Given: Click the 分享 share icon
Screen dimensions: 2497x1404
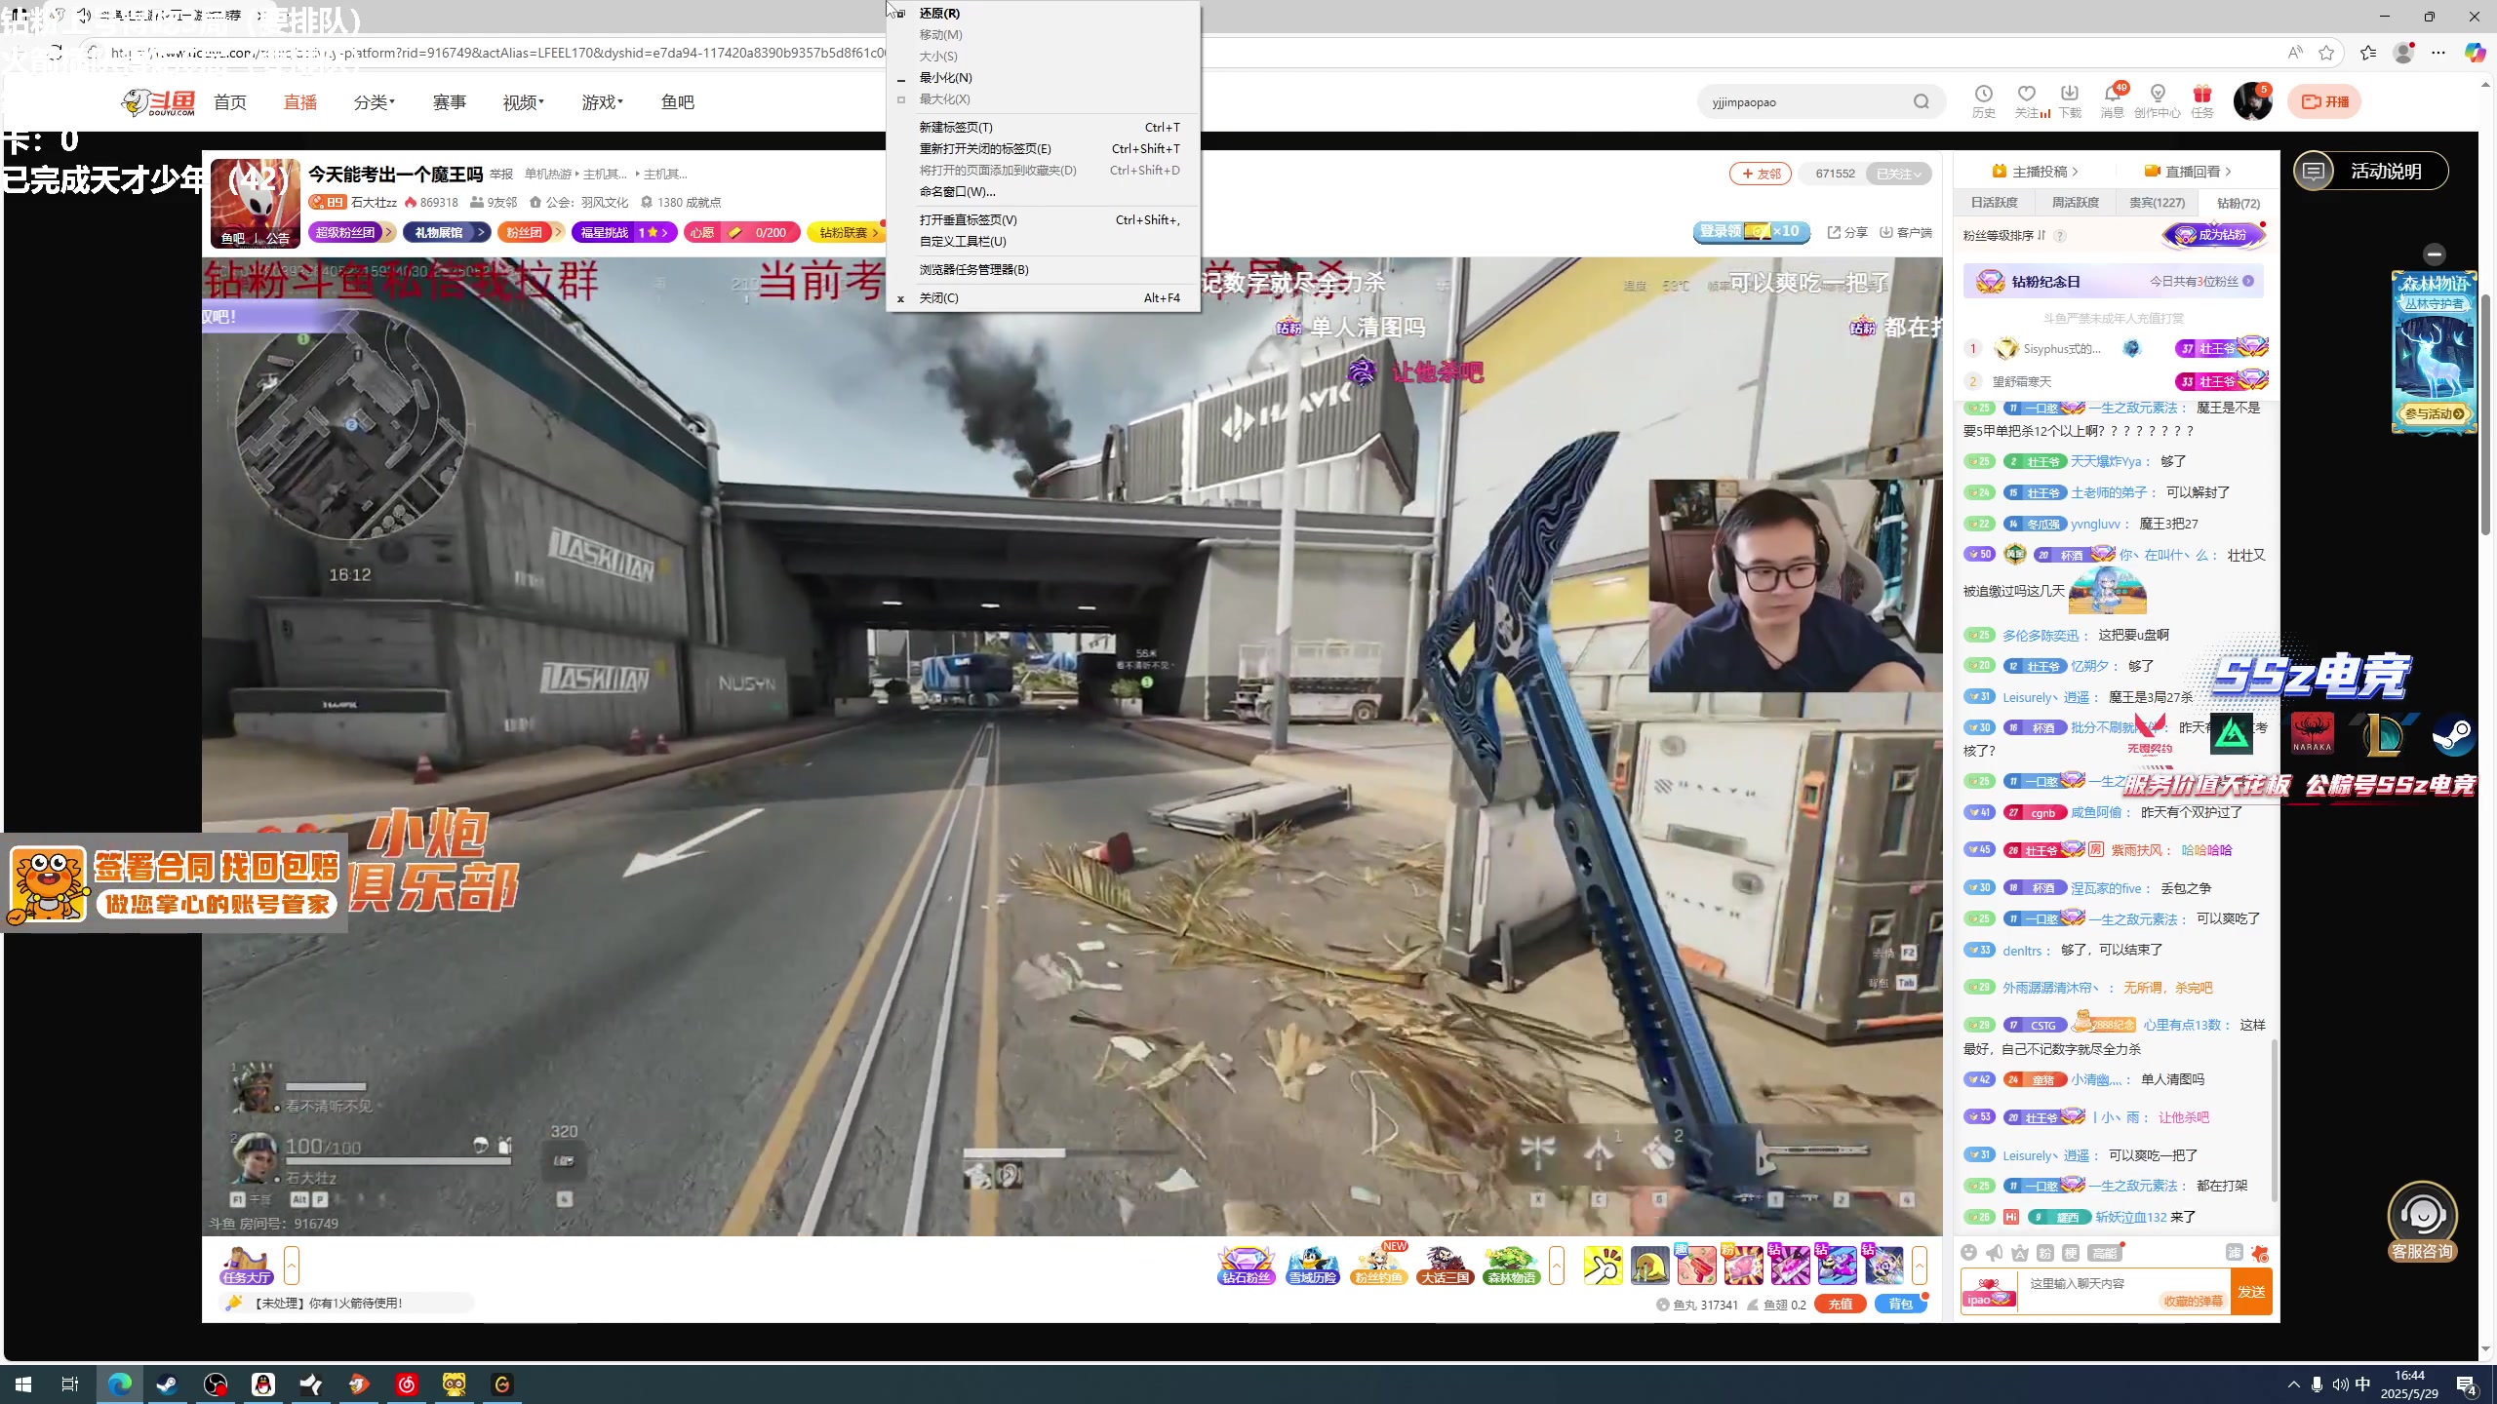Looking at the screenshot, I should click(1847, 232).
